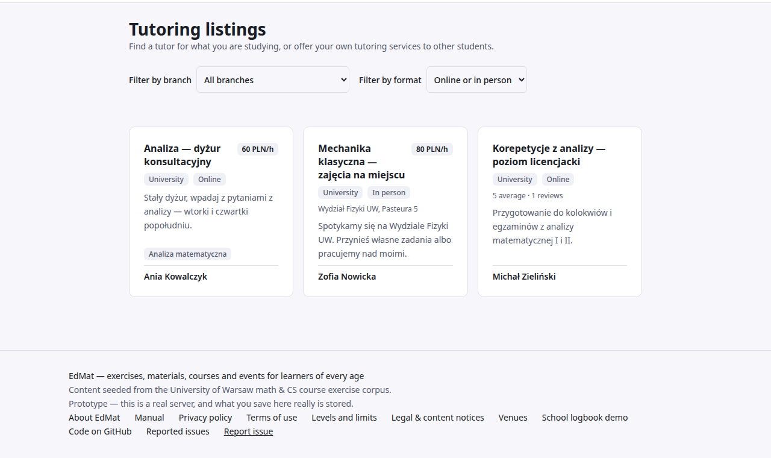Click the Filter by branch label
This screenshot has height=458, width=771.
pyautogui.click(x=160, y=80)
